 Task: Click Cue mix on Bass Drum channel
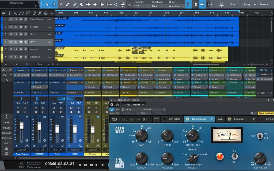tap(18, 92)
